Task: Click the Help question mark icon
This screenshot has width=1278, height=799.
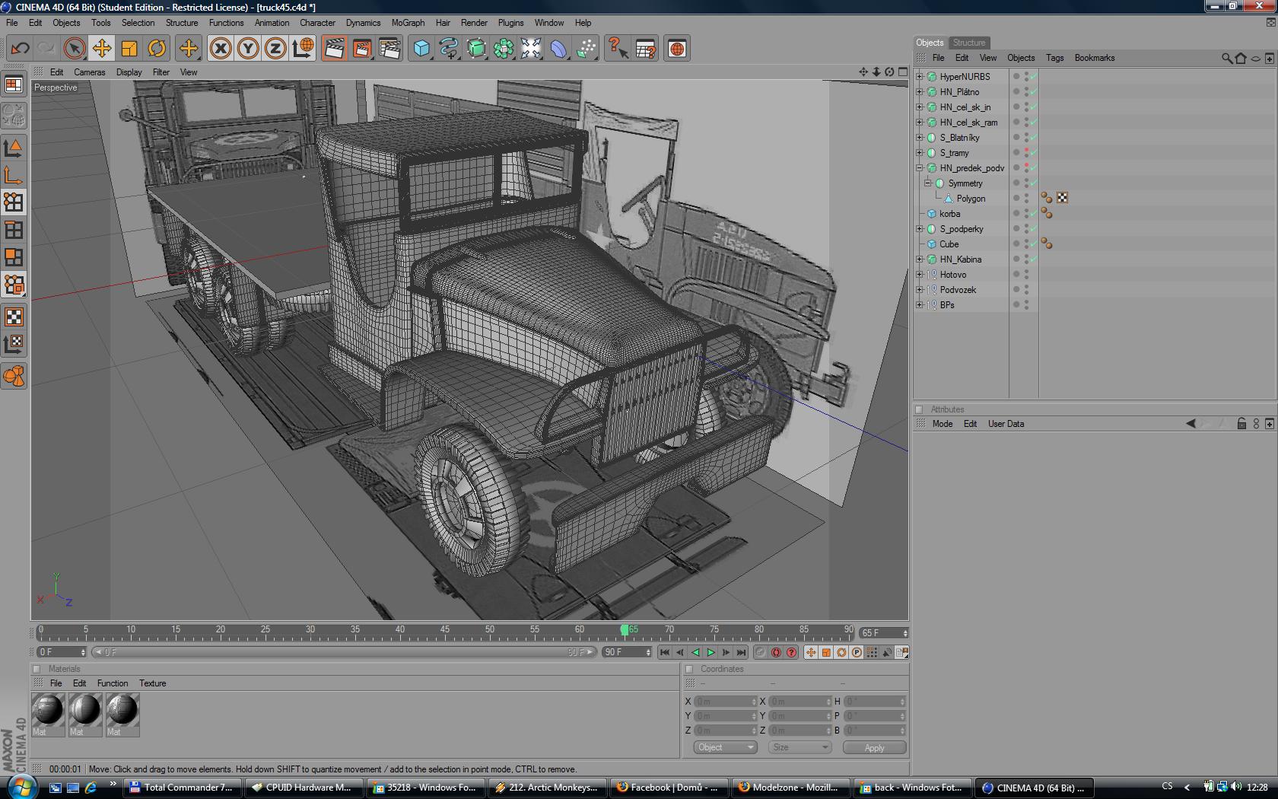Action: click(618, 49)
